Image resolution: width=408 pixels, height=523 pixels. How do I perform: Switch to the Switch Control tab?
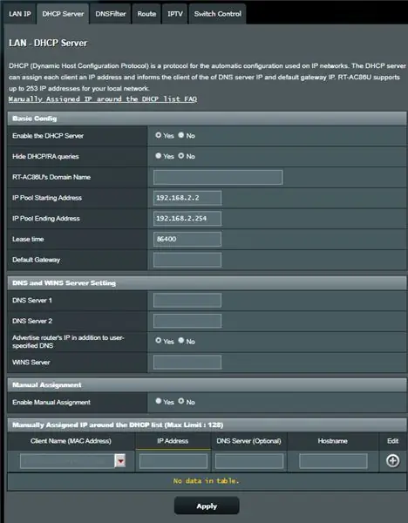tap(217, 14)
